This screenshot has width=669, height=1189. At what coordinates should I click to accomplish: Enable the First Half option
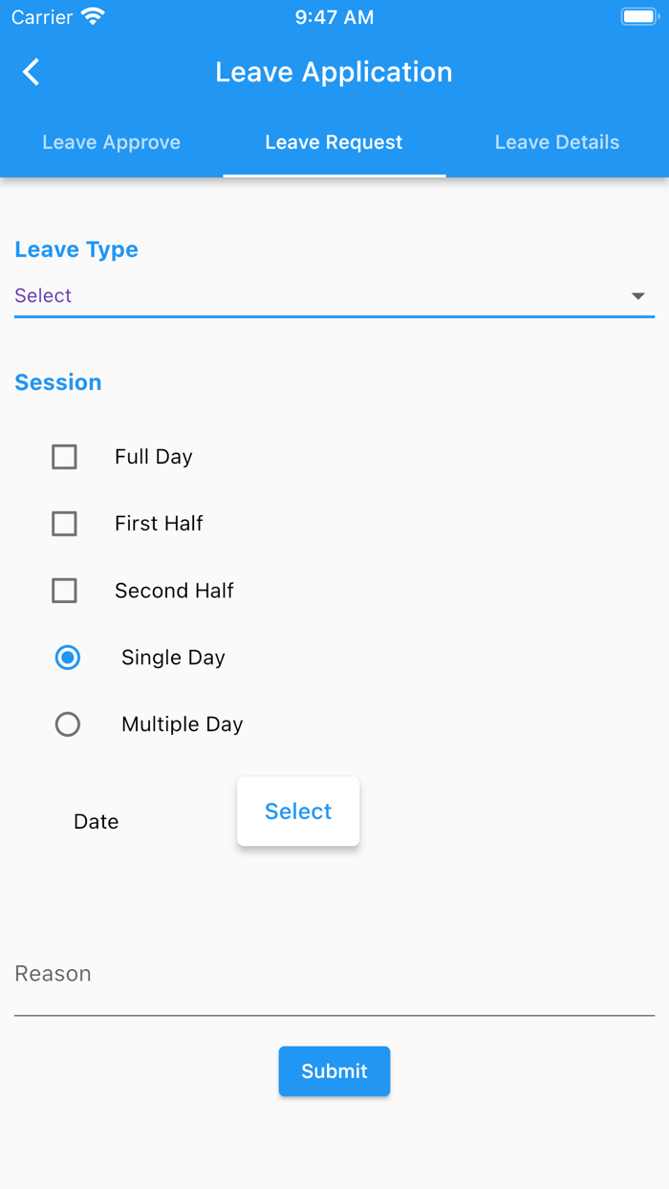coord(64,524)
